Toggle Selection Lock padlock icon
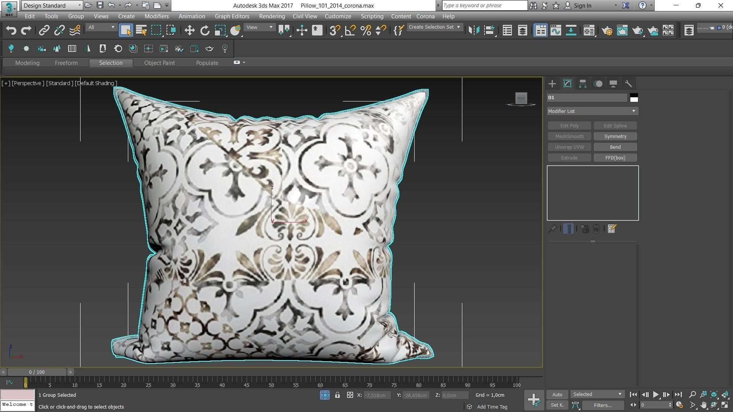Viewport: 733px width, 412px height. click(337, 395)
